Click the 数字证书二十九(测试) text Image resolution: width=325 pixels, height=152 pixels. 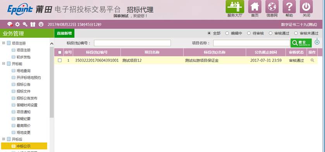click(x=299, y=25)
